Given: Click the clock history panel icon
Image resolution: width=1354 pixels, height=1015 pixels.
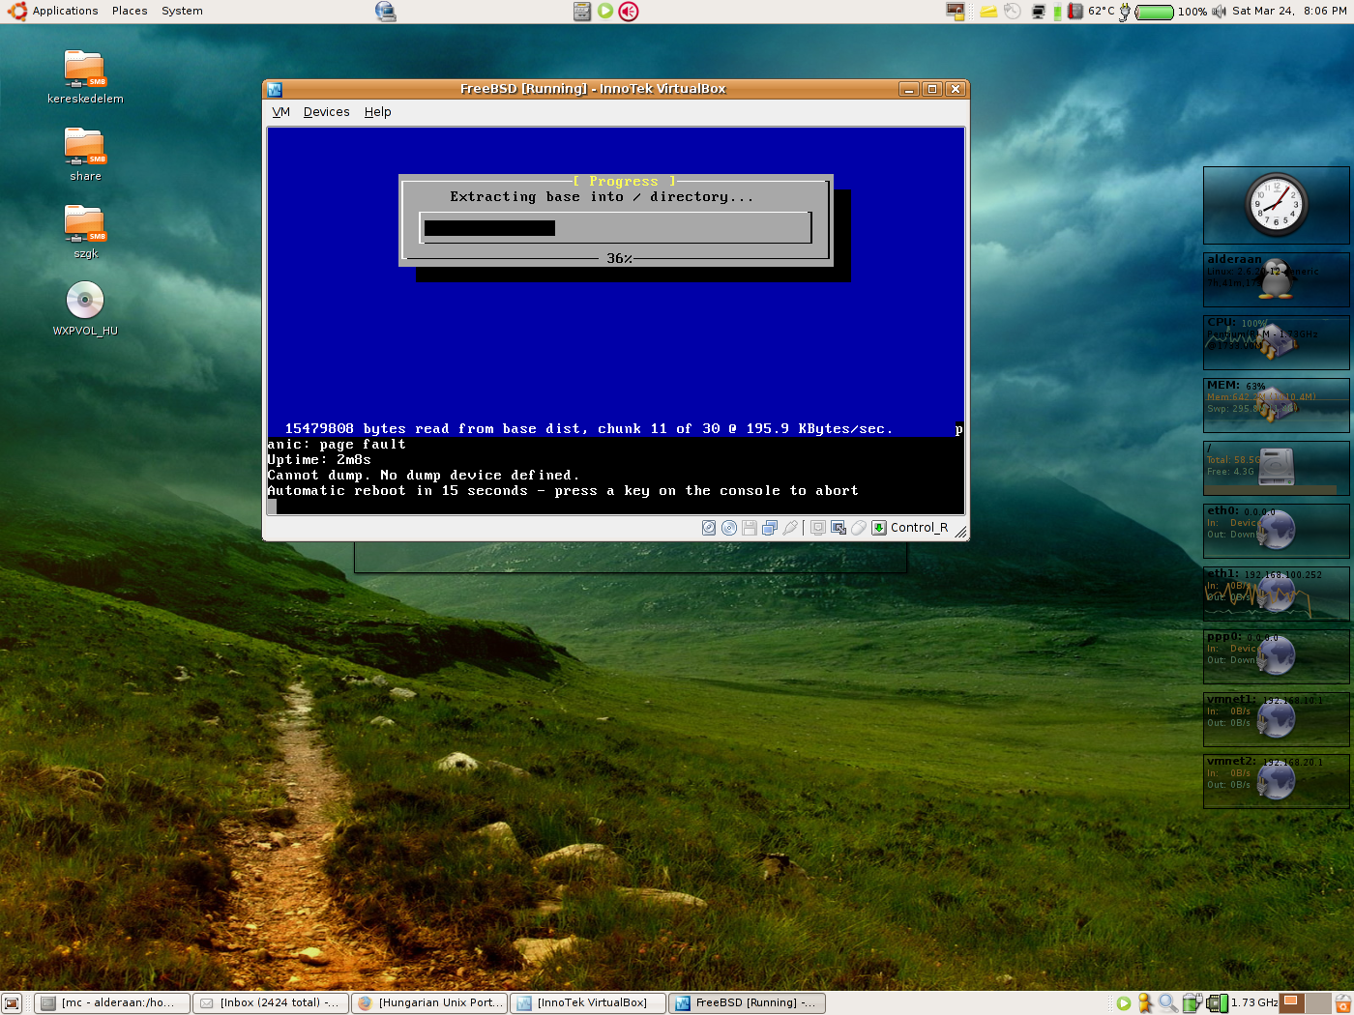Looking at the screenshot, I should click(1012, 11).
